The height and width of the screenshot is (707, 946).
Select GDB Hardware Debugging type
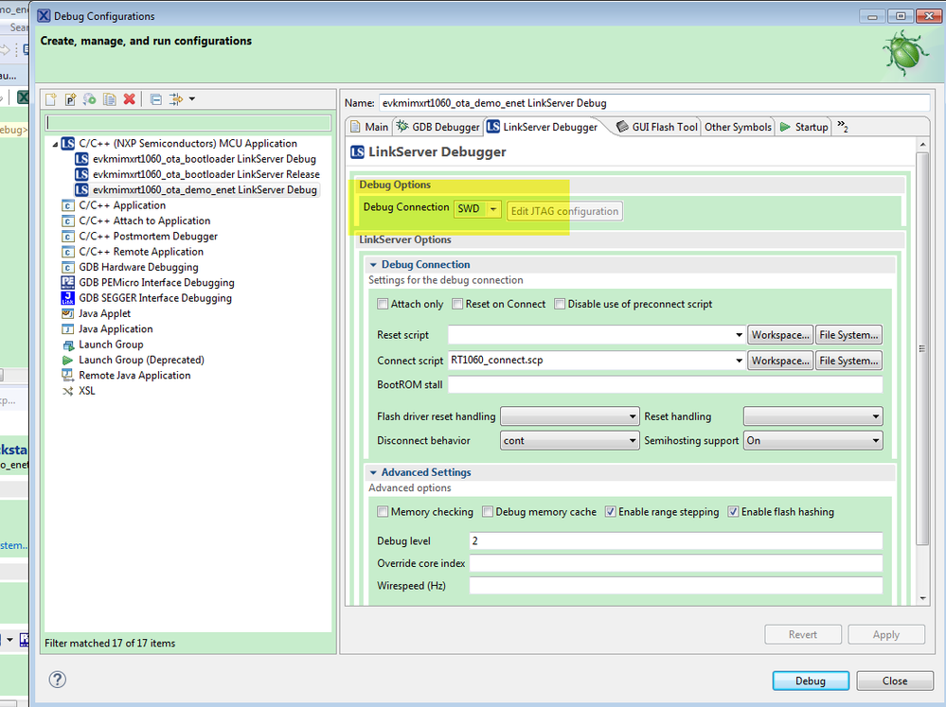click(138, 267)
